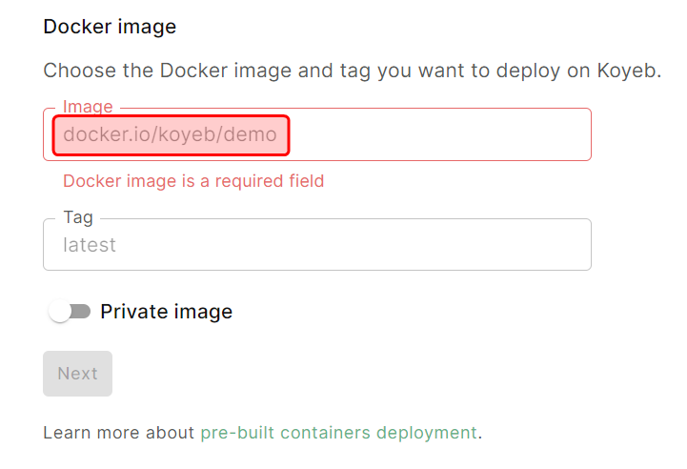Click the gray track of the Private image switch

(82, 312)
